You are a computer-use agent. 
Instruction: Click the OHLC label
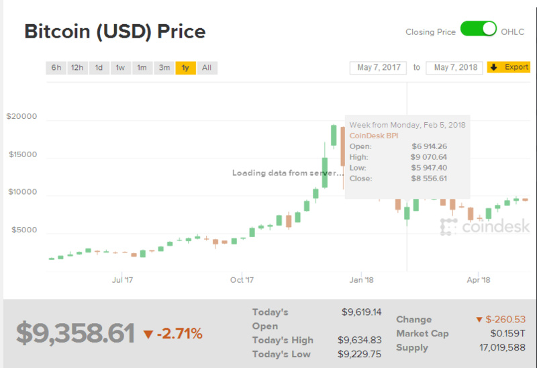514,31
